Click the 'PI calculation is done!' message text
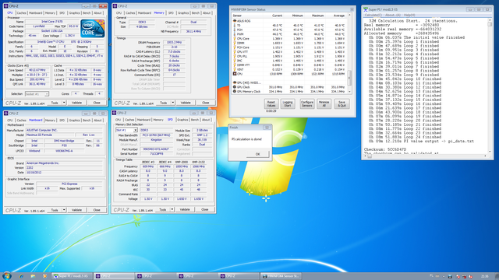This screenshot has width=499, height=280. pyautogui.click(x=246, y=139)
